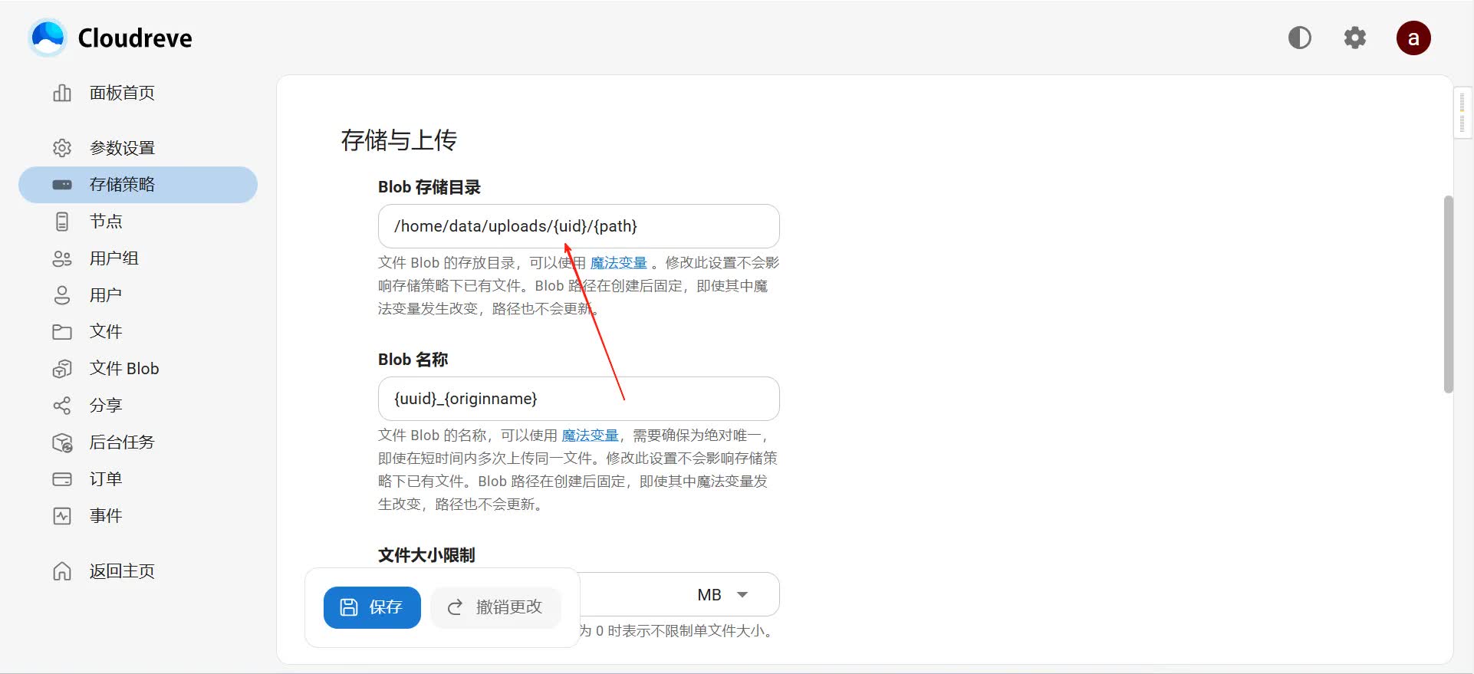This screenshot has height=674, width=1474.
Task: Click the Blob 存储目录 path input field
Action: (x=578, y=226)
